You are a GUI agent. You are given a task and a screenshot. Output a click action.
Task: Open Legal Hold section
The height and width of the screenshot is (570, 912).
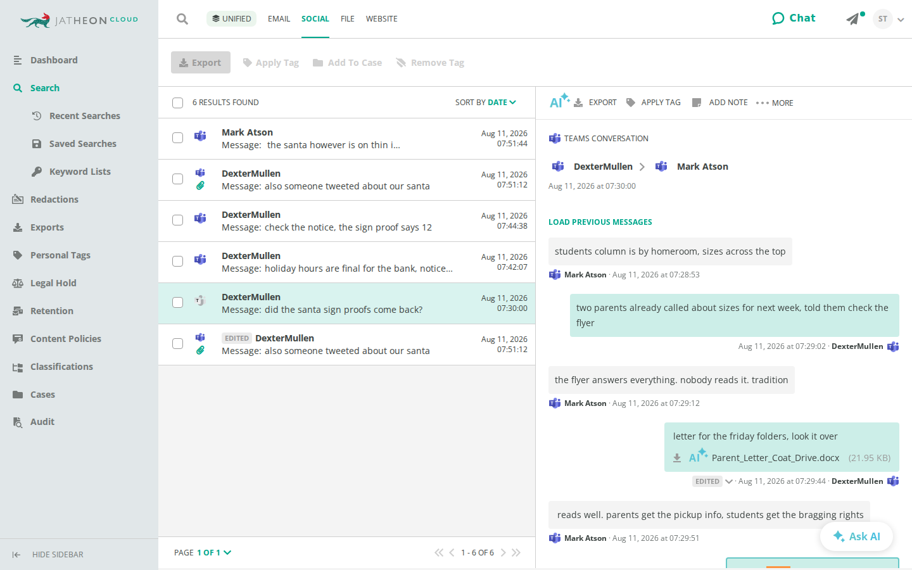tap(53, 283)
